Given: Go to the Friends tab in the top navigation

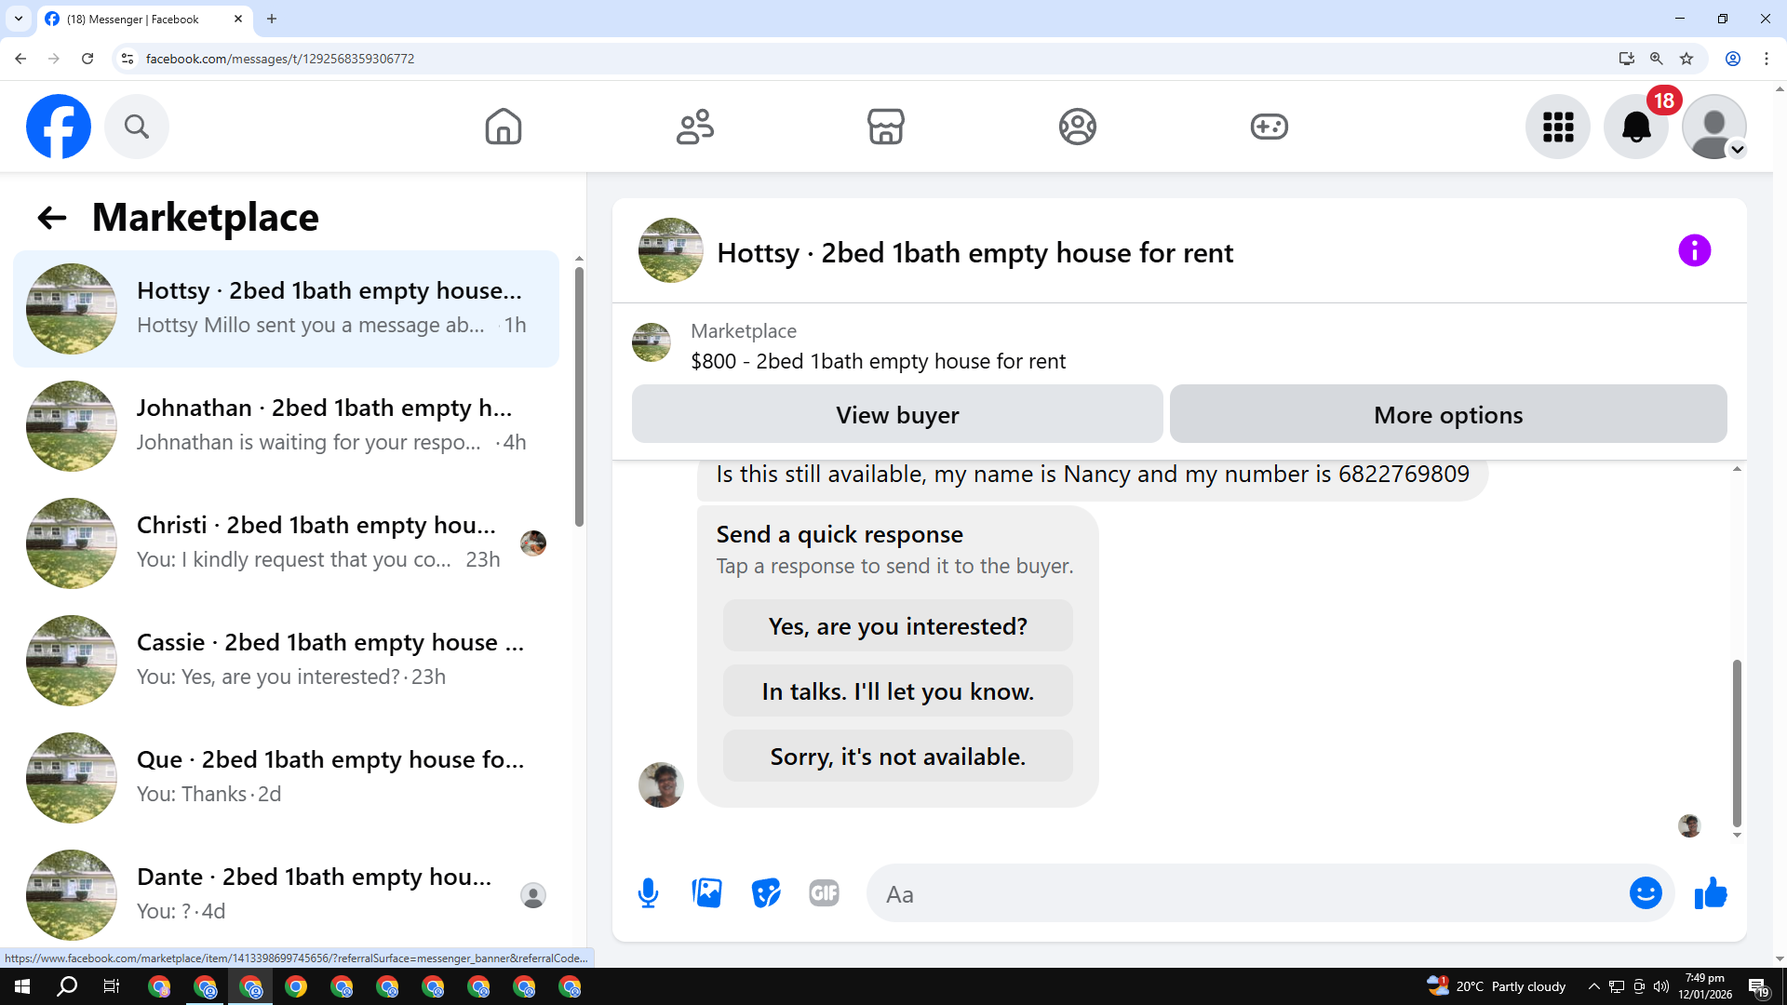Looking at the screenshot, I should pyautogui.click(x=694, y=127).
